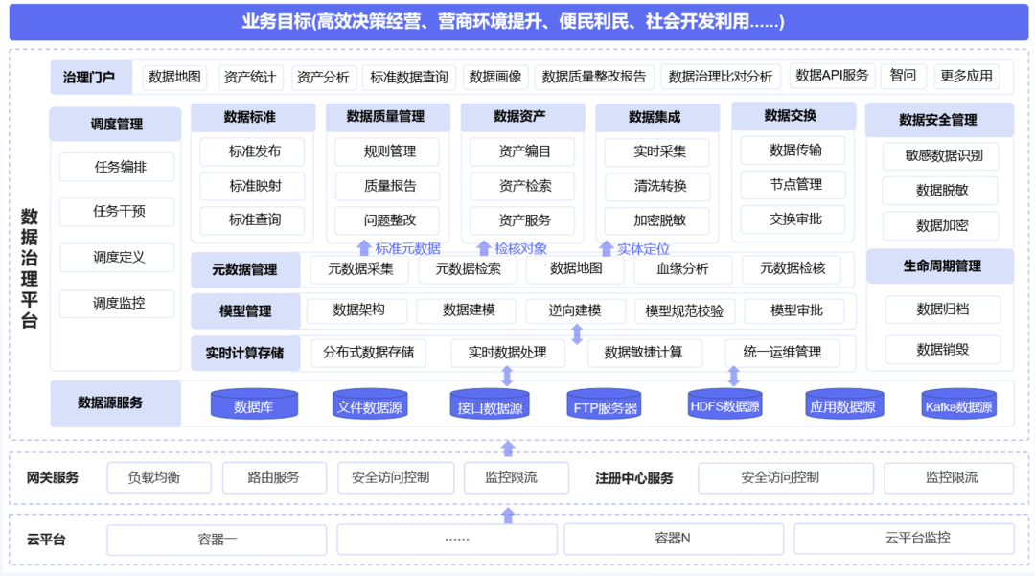Click the 生命周期管理 header
The image size is (1035, 576).
click(x=942, y=265)
